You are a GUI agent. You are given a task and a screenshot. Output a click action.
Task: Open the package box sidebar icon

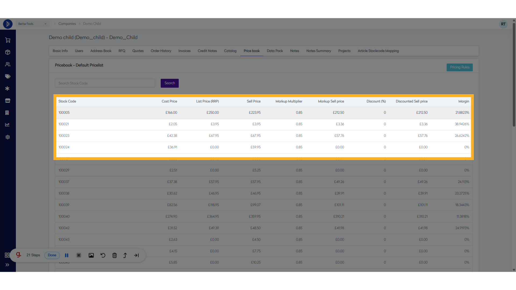coord(8,52)
